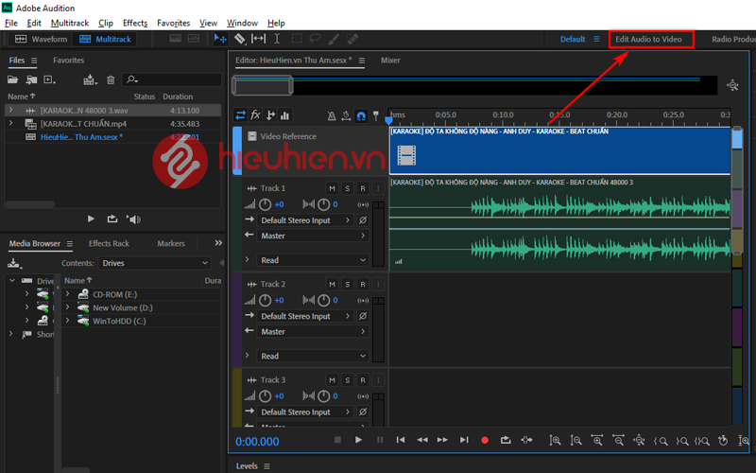
Task: Open Favorites tab in Files panel
Action: (68, 61)
